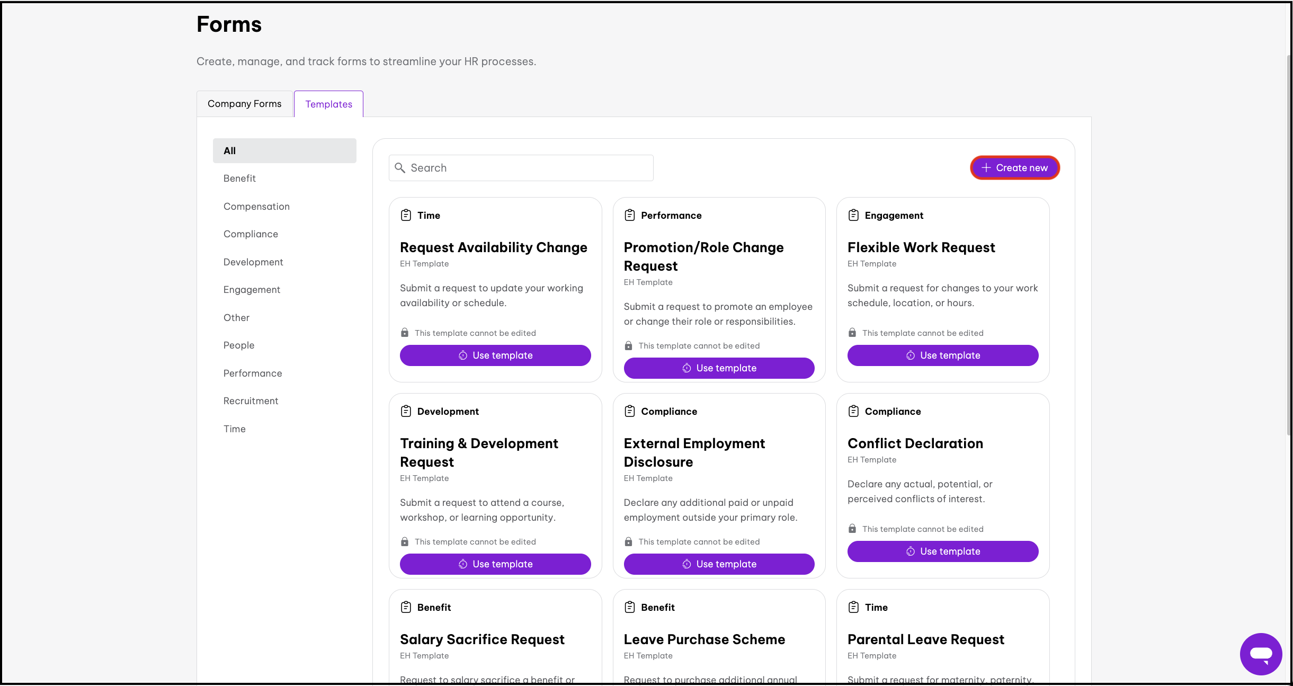Image resolution: width=1293 pixels, height=686 pixels.
Task: Click the search magnifier icon
Action: point(400,168)
